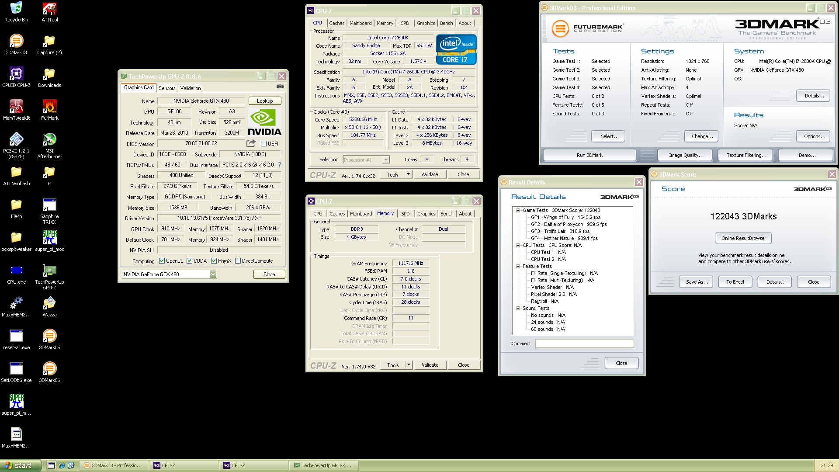Screen dimensions: 839x472
Task: Click the Lookup button in GPU-Z
Action: click(x=265, y=101)
